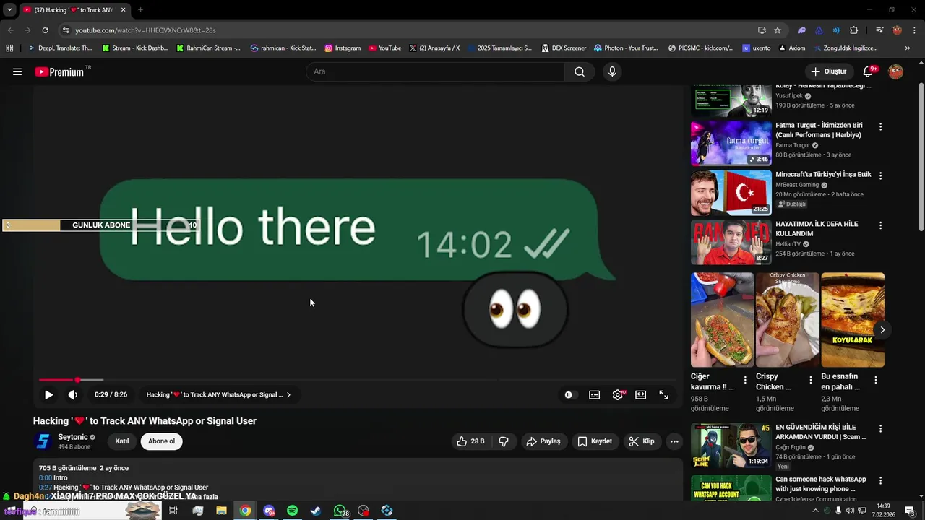The height and width of the screenshot is (520, 925).
Task: Enter fullscreen mode
Action: [664, 394]
